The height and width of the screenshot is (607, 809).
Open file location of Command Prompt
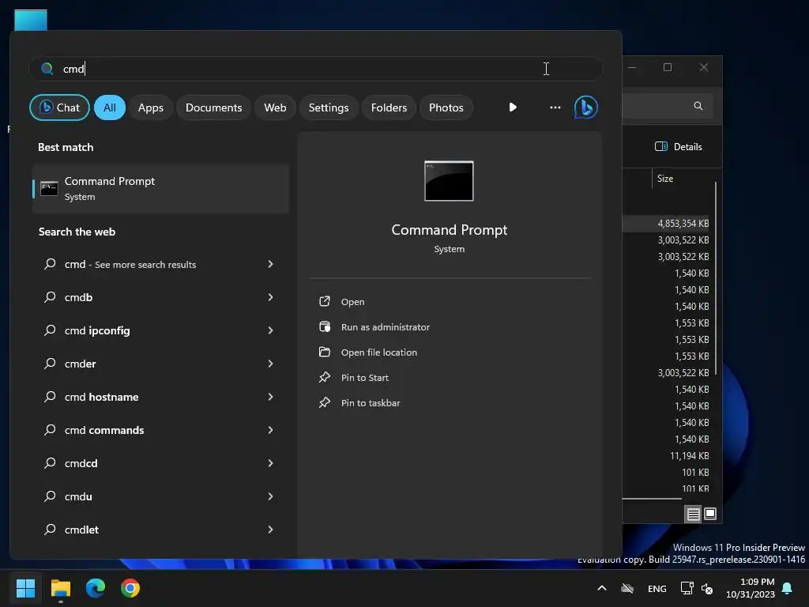tap(378, 353)
